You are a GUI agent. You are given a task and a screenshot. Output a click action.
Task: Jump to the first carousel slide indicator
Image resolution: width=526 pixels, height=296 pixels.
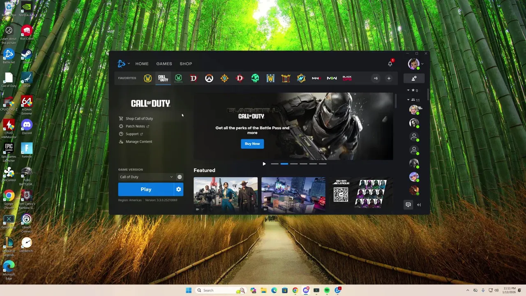point(275,164)
